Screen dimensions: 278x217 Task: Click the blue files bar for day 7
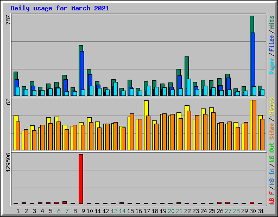[66, 85]
